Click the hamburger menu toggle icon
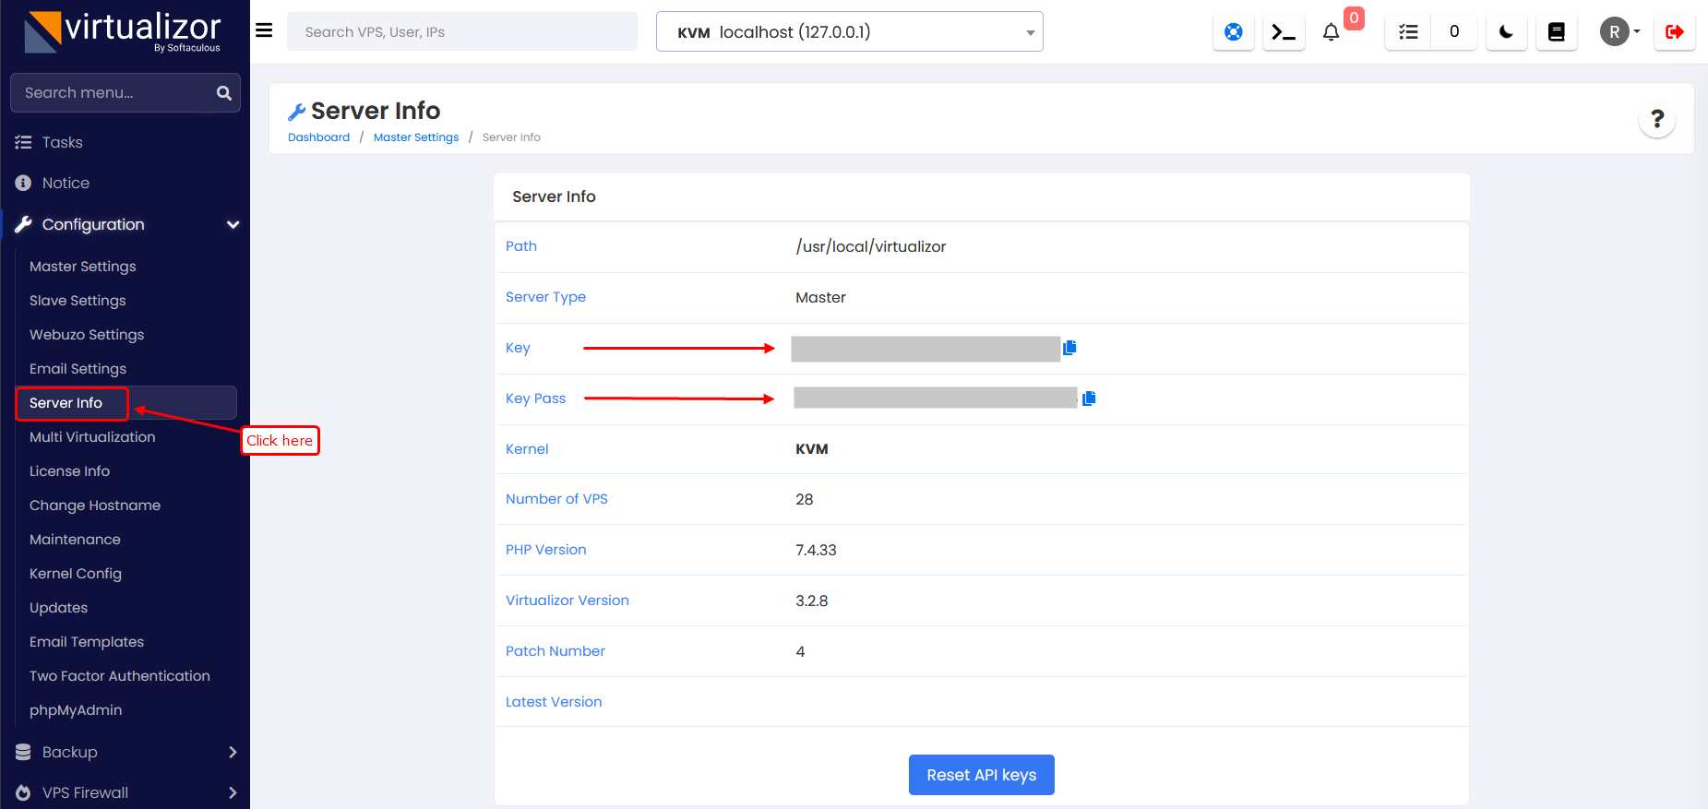This screenshot has height=809, width=1708. coord(264,30)
